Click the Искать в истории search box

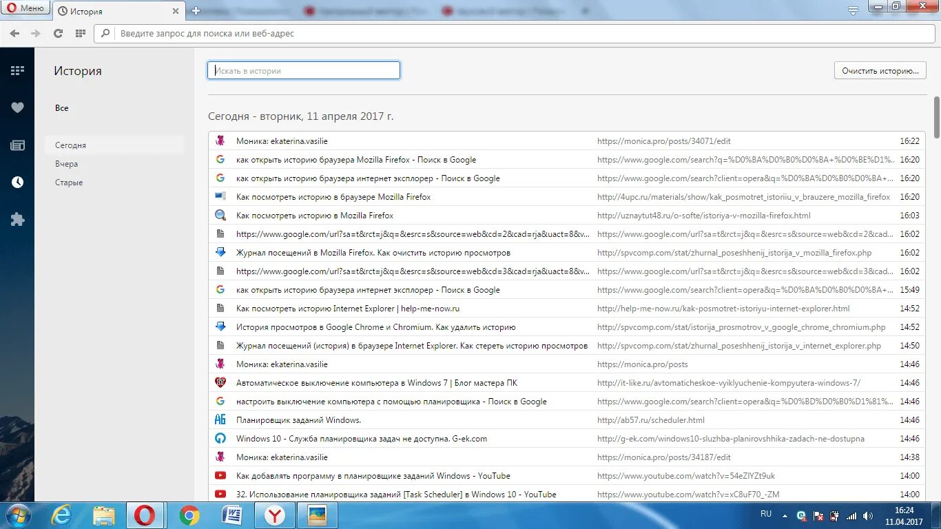tap(304, 70)
